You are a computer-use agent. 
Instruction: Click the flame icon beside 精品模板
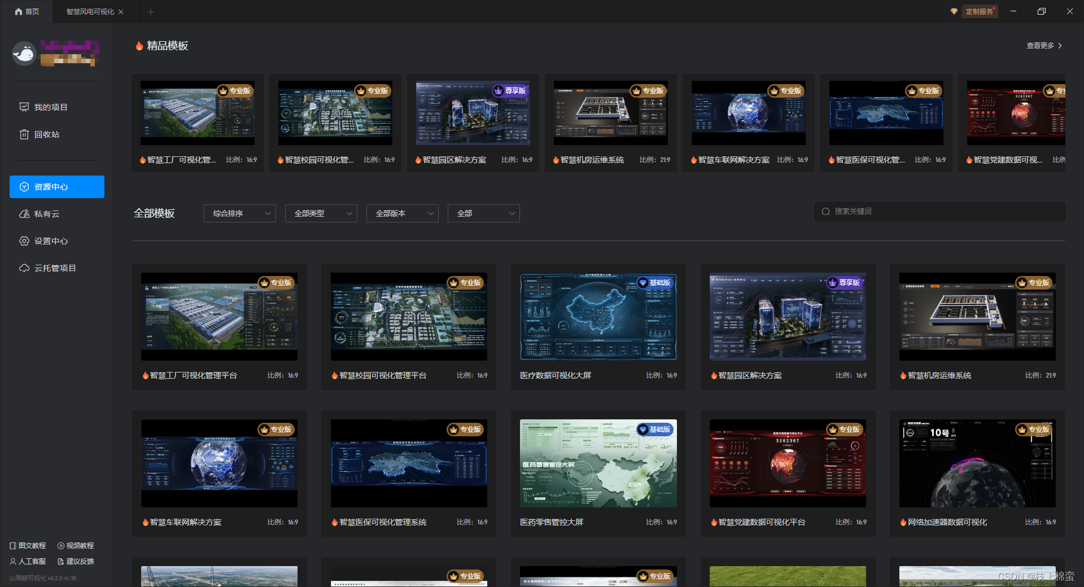139,46
